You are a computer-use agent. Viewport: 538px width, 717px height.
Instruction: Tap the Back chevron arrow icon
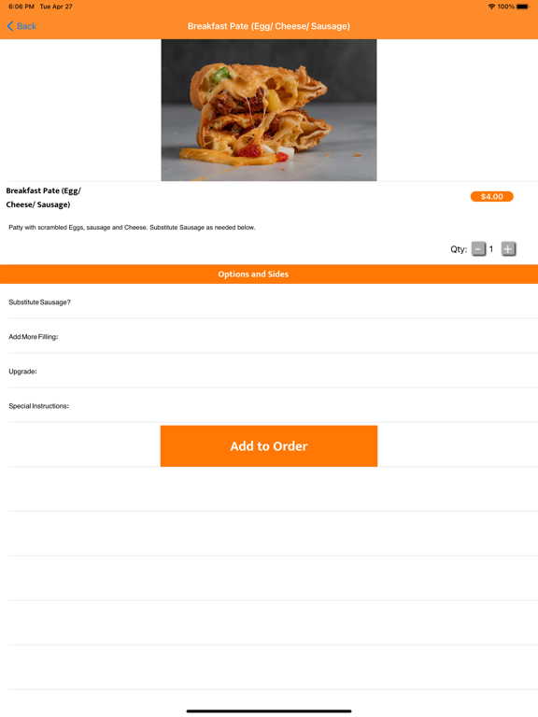(10, 26)
